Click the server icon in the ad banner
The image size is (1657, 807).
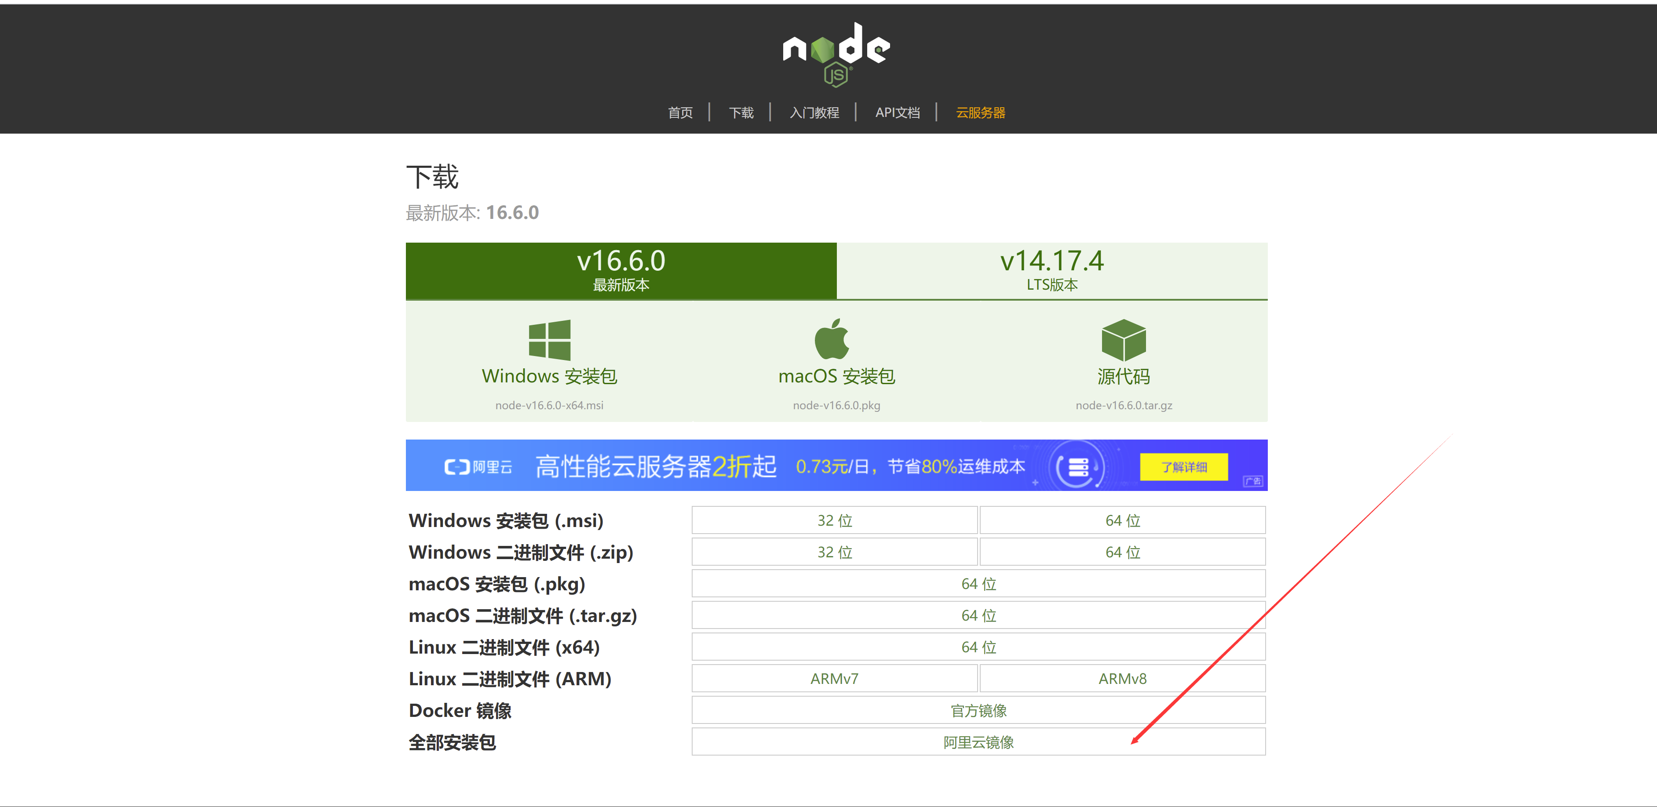(1079, 466)
